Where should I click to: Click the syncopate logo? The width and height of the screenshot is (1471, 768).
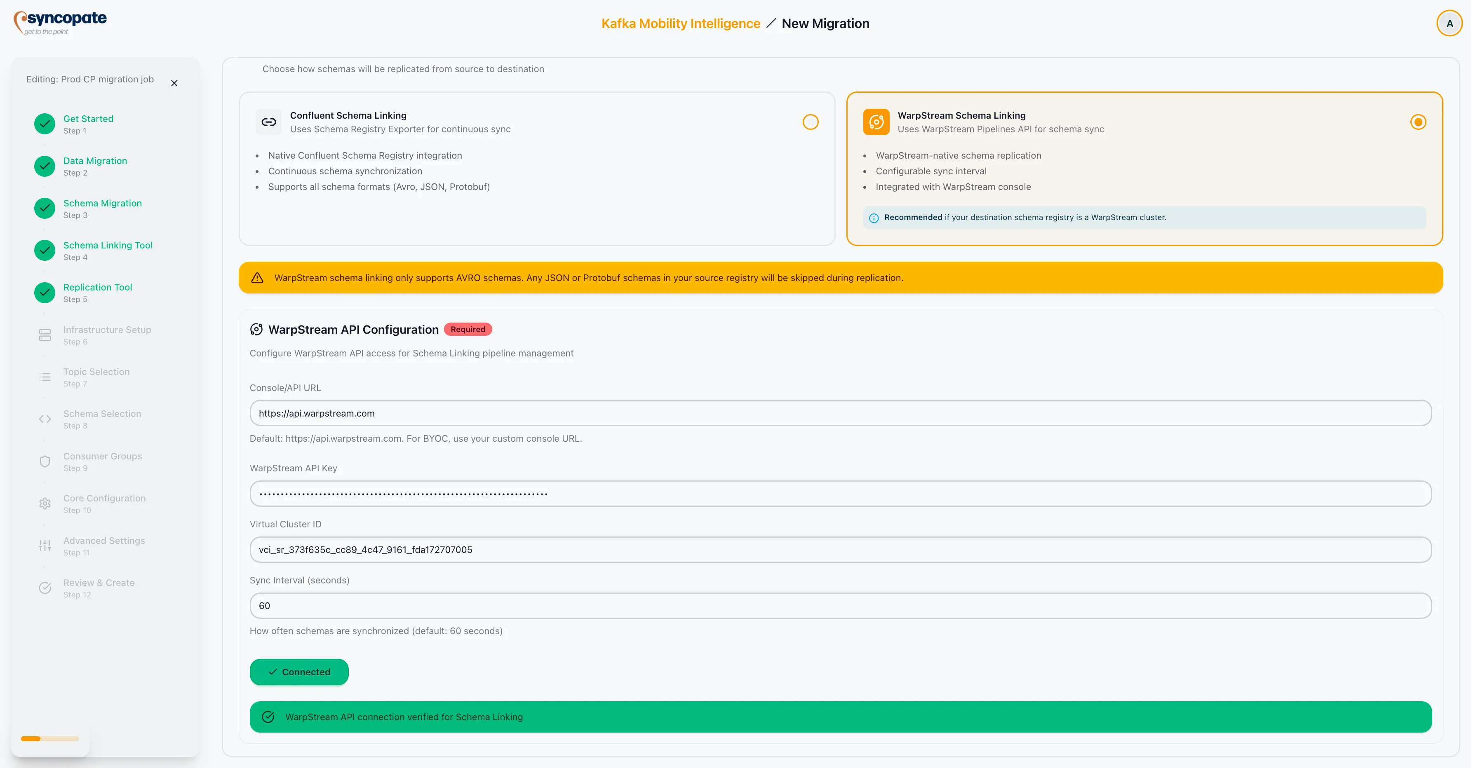60,22
